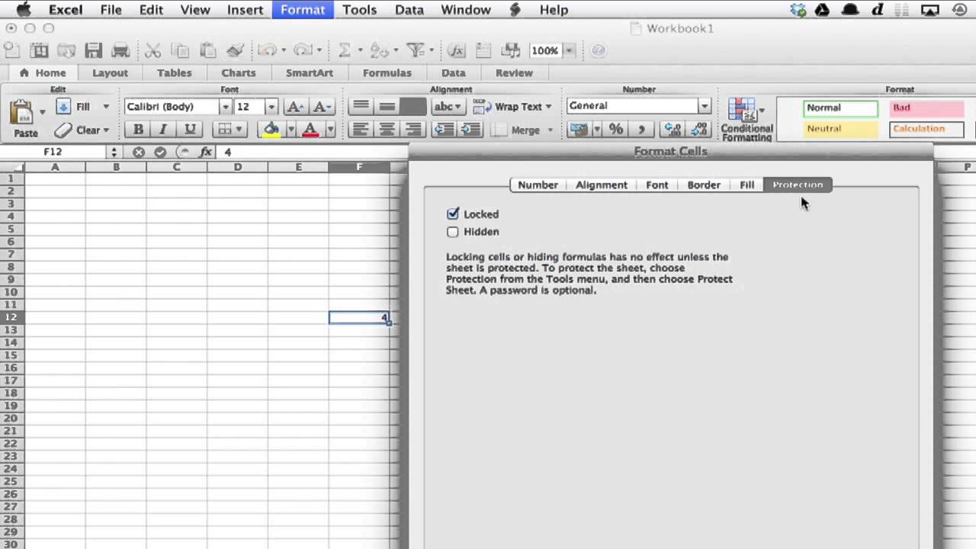Click the large Paste ribbon button
Viewport: 976px width, 549px height.
(x=25, y=119)
